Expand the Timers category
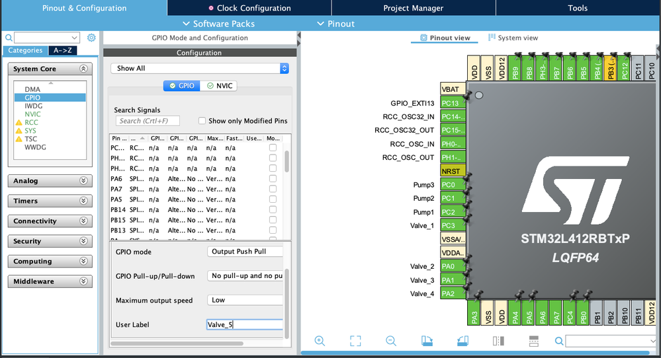The image size is (661, 358). (83, 201)
